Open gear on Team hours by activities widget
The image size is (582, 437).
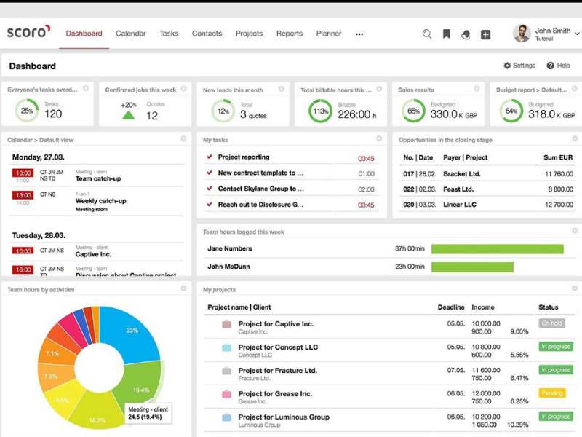pyautogui.click(x=183, y=288)
